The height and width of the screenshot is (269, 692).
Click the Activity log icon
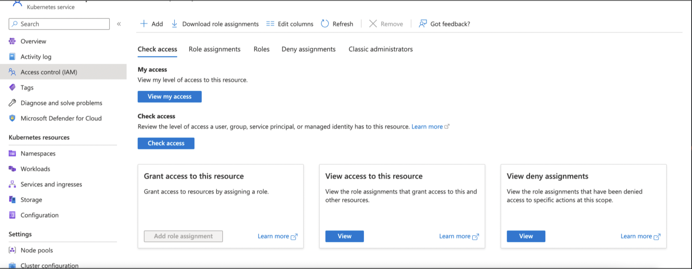[12, 57]
